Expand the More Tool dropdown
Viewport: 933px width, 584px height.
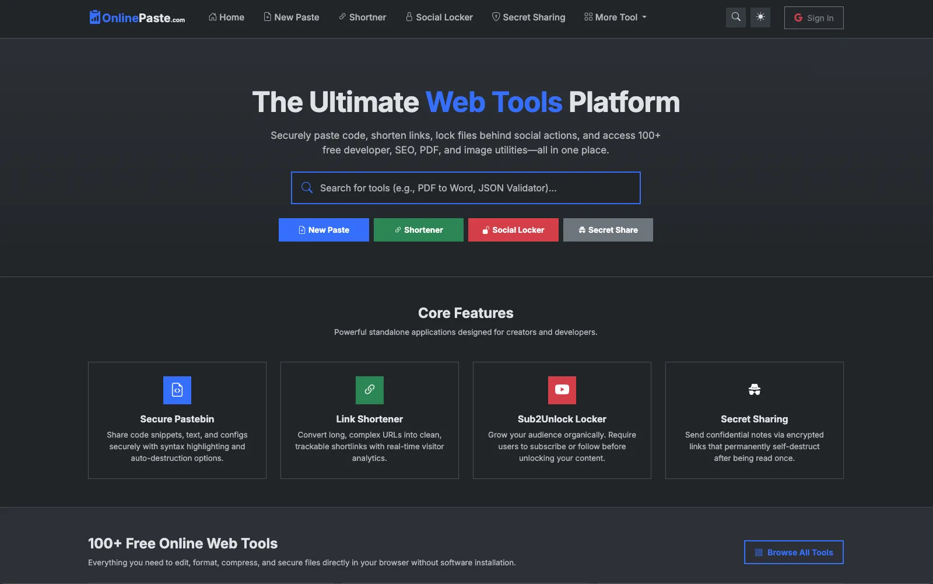coord(615,18)
